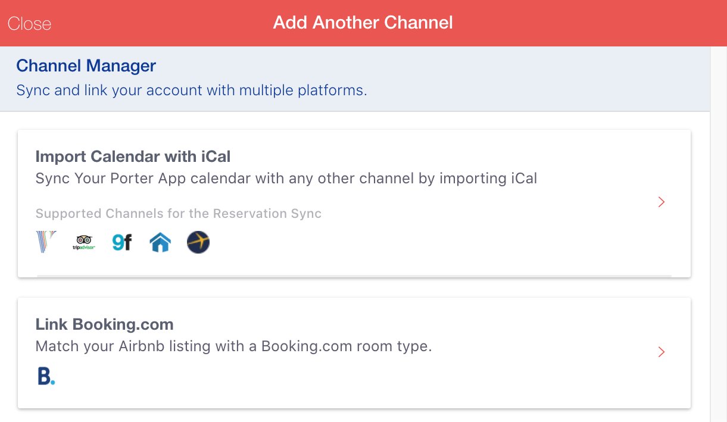Image resolution: width=727 pixels, height=422 pixels.
Task: Click the TripAdvisor owl icon
Action: pyautogui.click(x=84, y=242)
